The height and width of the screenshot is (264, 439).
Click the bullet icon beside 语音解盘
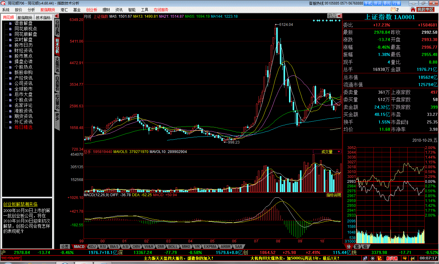point(10,23)
